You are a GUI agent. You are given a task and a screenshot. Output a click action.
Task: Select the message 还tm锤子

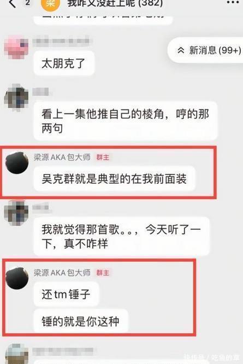(67, 294)
